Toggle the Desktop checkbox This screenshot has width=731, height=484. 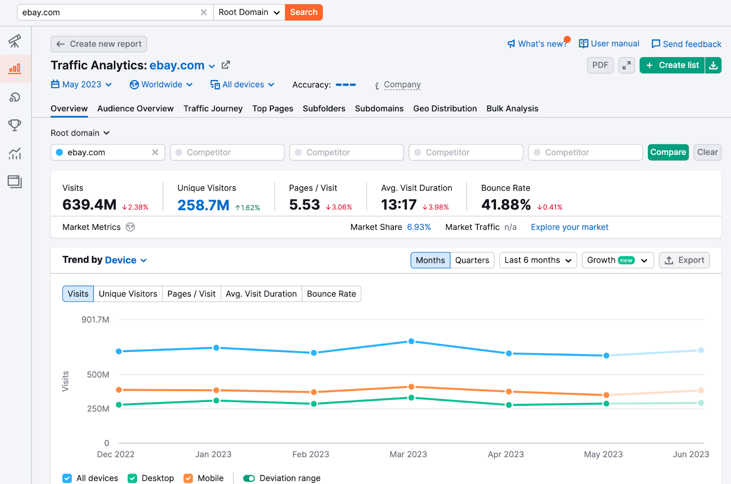click(132, 478)
